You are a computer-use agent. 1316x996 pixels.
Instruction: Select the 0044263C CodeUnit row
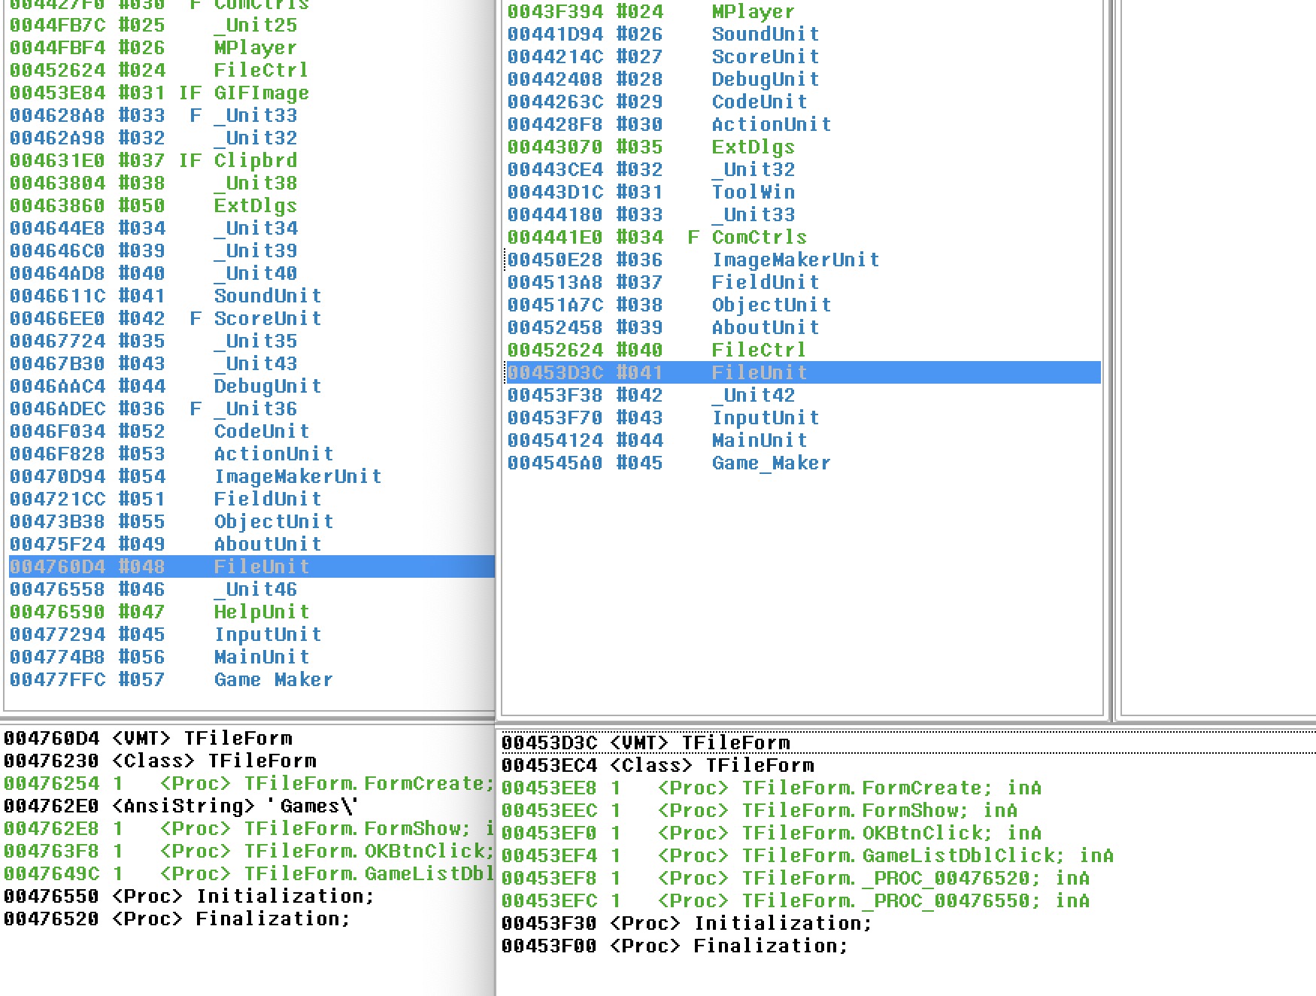pyautogui.click(x=803, y=102)
